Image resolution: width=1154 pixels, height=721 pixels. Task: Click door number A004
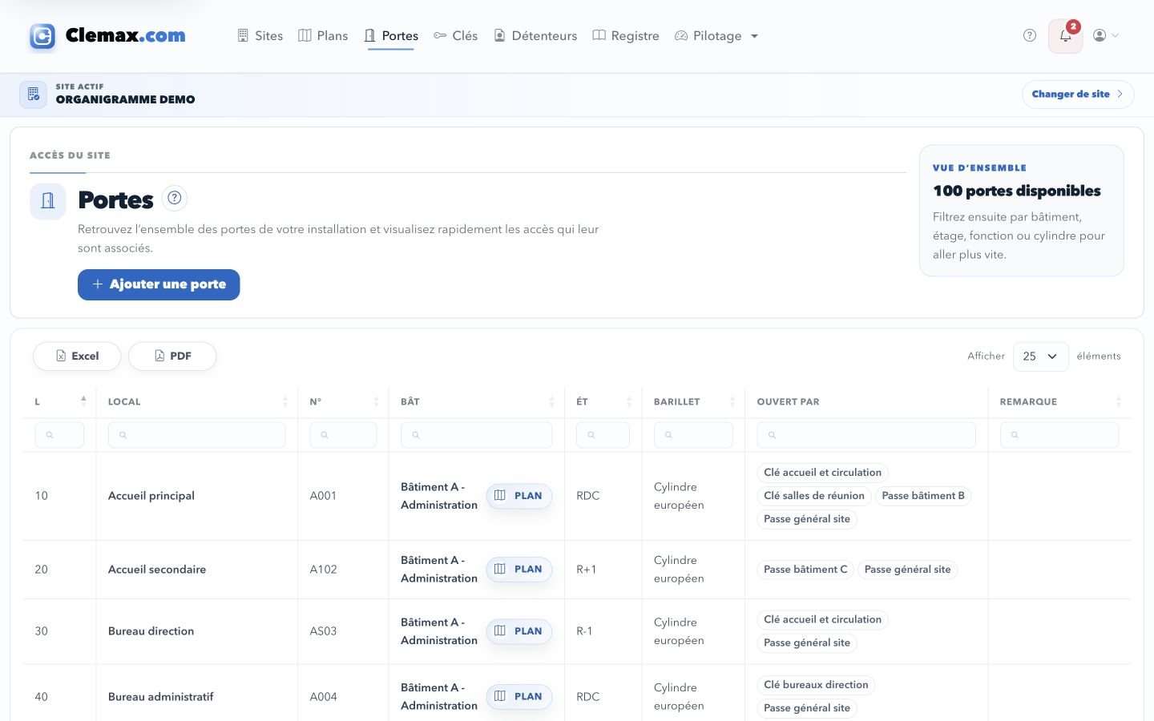(324, 697)
